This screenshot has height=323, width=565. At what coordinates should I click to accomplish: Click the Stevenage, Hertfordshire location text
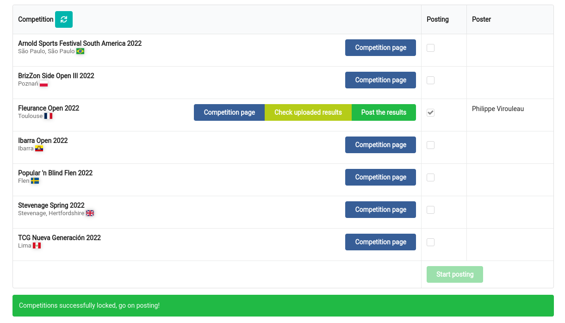(51, 213)
